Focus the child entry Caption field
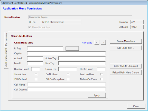The image size is (148, 111). tap(66, 53)
